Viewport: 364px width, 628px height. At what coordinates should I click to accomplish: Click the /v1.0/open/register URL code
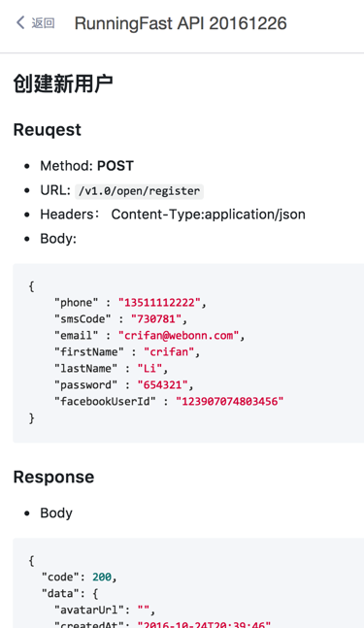(x=140, y=191)
